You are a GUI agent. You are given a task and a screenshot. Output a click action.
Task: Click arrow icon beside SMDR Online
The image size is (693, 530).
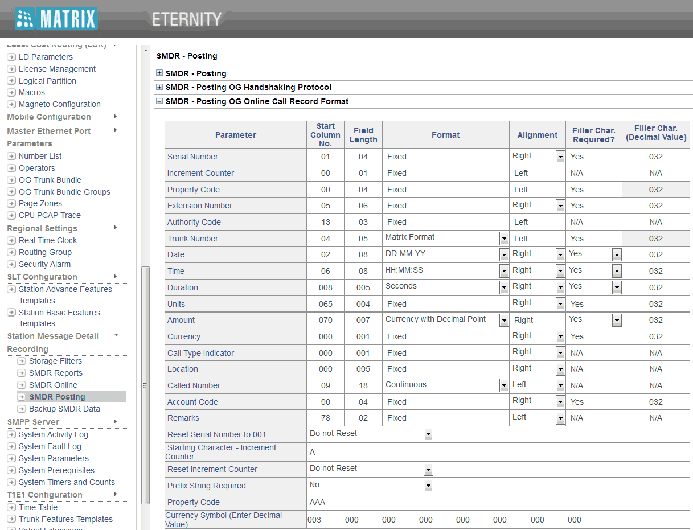pos(22,385)
